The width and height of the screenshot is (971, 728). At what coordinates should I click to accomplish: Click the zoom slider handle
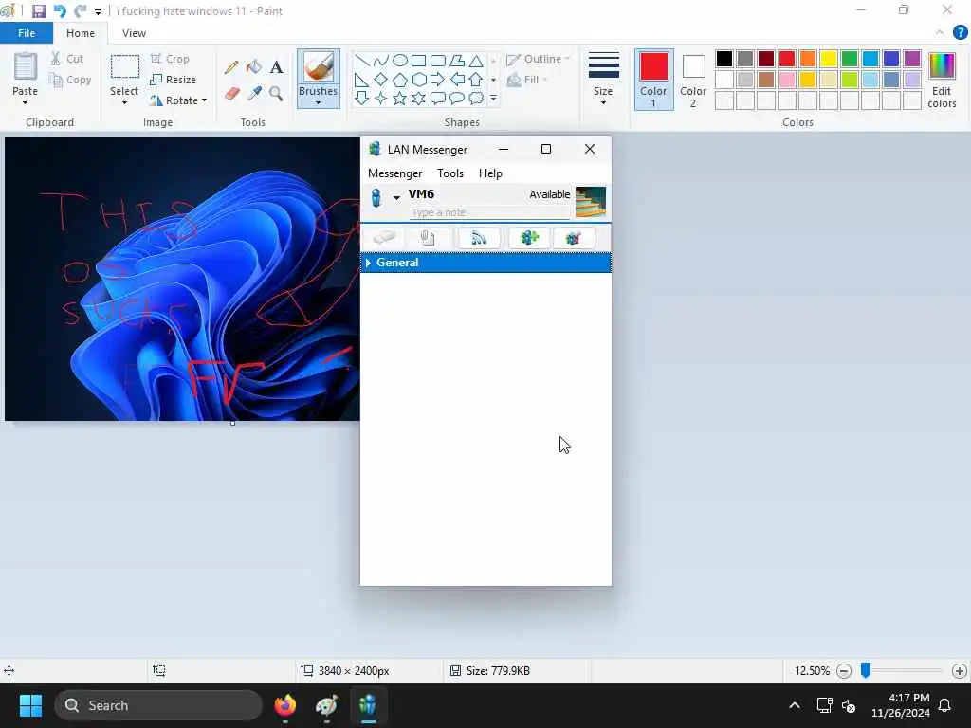[x=866, y=670]
